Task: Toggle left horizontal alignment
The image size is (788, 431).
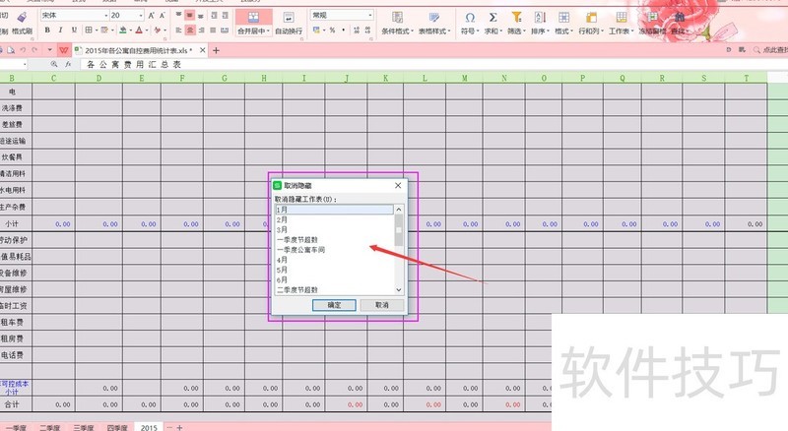Action: pyautogui.click(x=178, y=31)
